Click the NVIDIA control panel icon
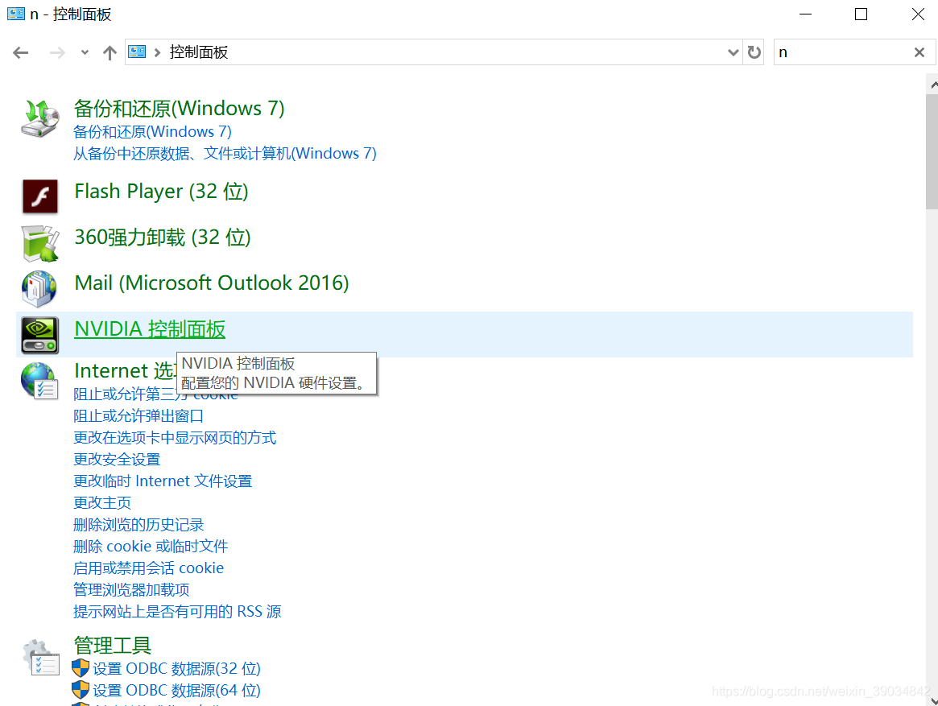 [40, 335]
